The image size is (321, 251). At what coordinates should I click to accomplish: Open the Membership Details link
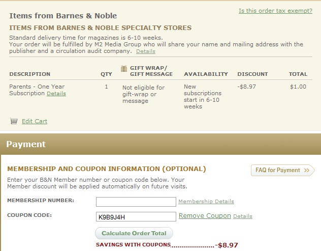click(x=206, y=201)
